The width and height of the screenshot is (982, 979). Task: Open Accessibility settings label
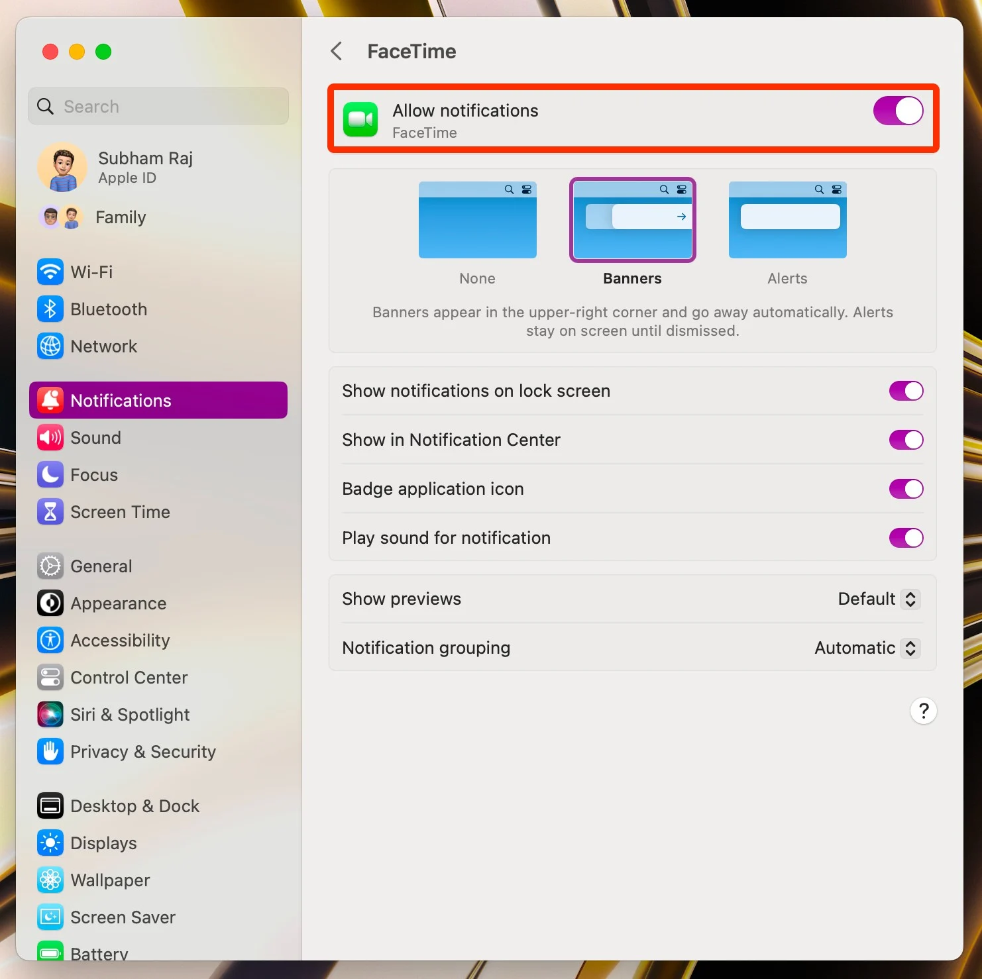tap(120, 641)
